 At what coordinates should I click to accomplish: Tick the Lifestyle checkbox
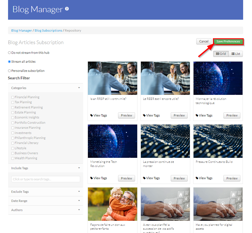(13, 148)
